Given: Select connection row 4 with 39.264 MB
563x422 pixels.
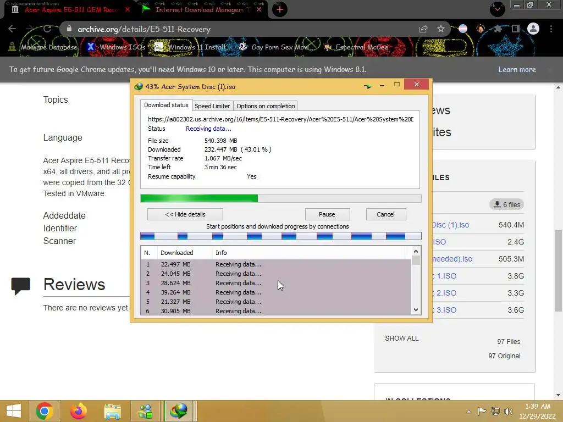Looking at the screenshot, I should click(x=276, y=292).
